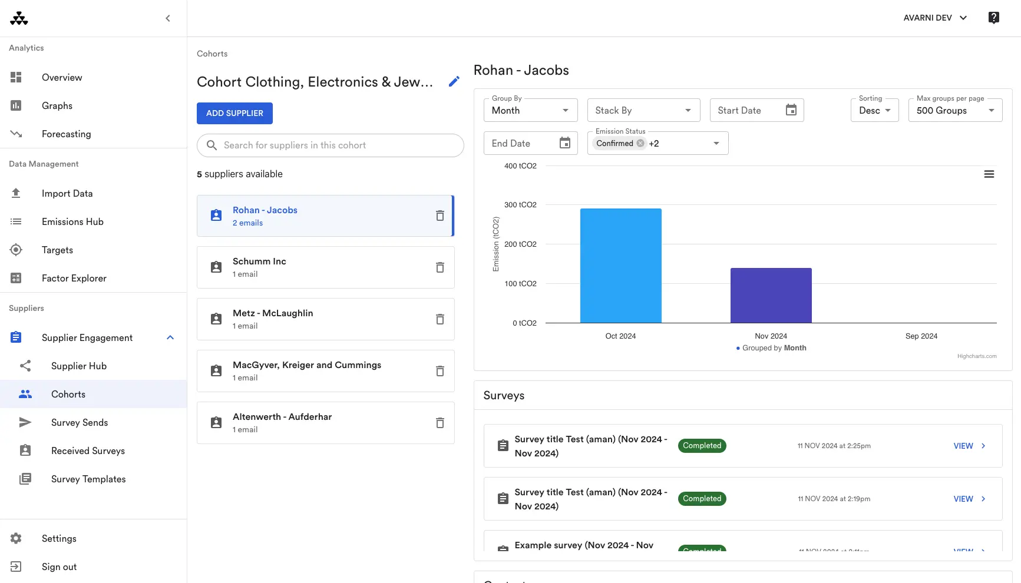Navigate to Emissions Hub

[x=93, y=221]
